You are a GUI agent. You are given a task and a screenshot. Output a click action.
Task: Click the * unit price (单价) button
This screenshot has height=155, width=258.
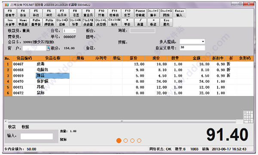click(x=127, y=22)
